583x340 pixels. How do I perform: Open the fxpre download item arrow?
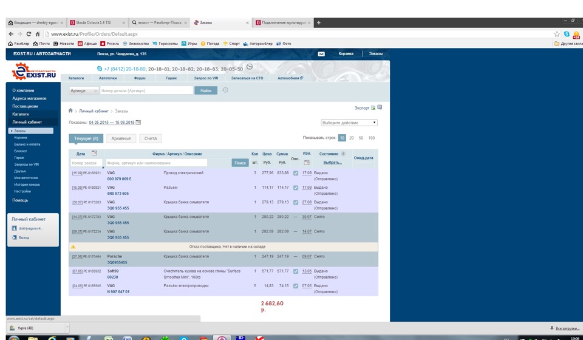(67, 328)
